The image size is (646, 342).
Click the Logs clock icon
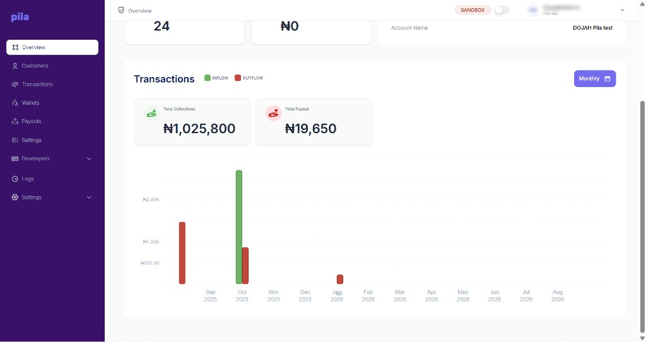pyautogui.click(x=15, y=179)
